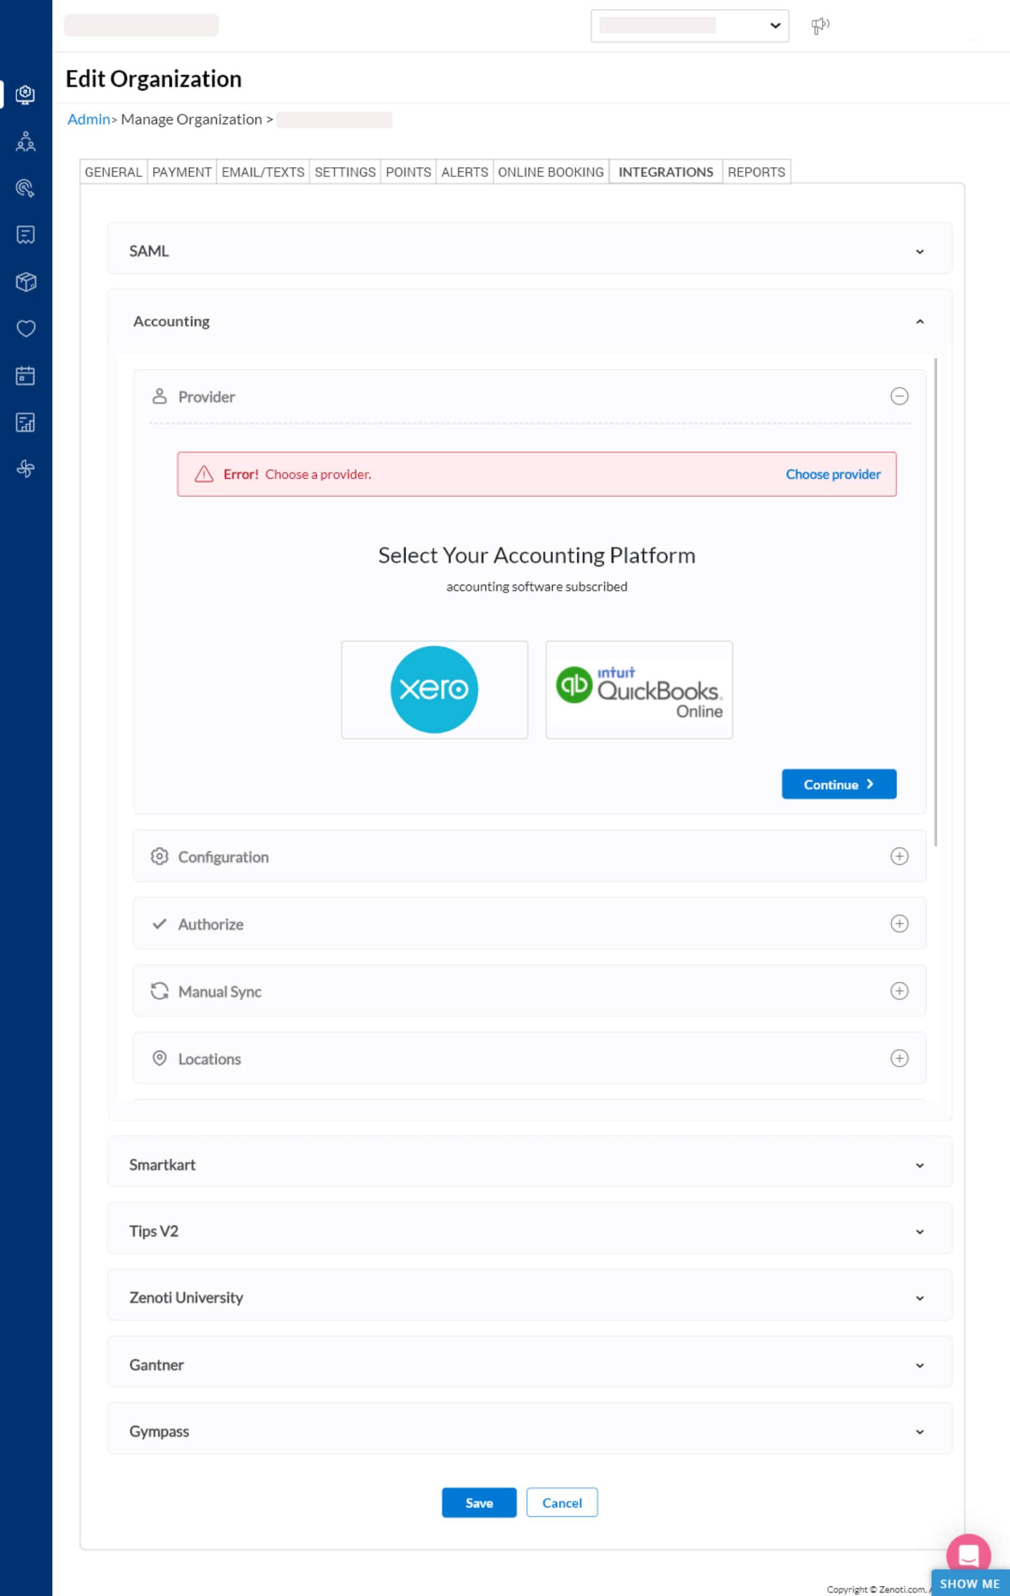
Task: Select the Loyalty heart icon in the sidebar
Action: coord(25,328)
